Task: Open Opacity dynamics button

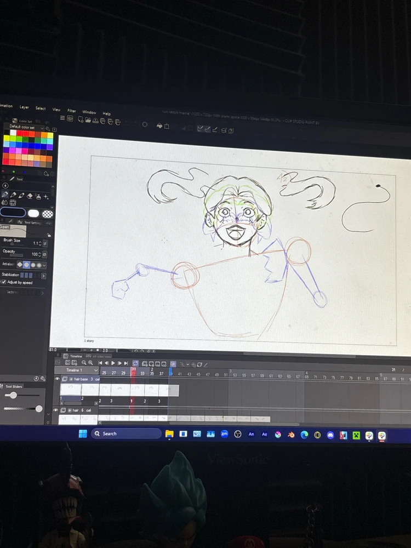Action: click(x=45, y=254)
